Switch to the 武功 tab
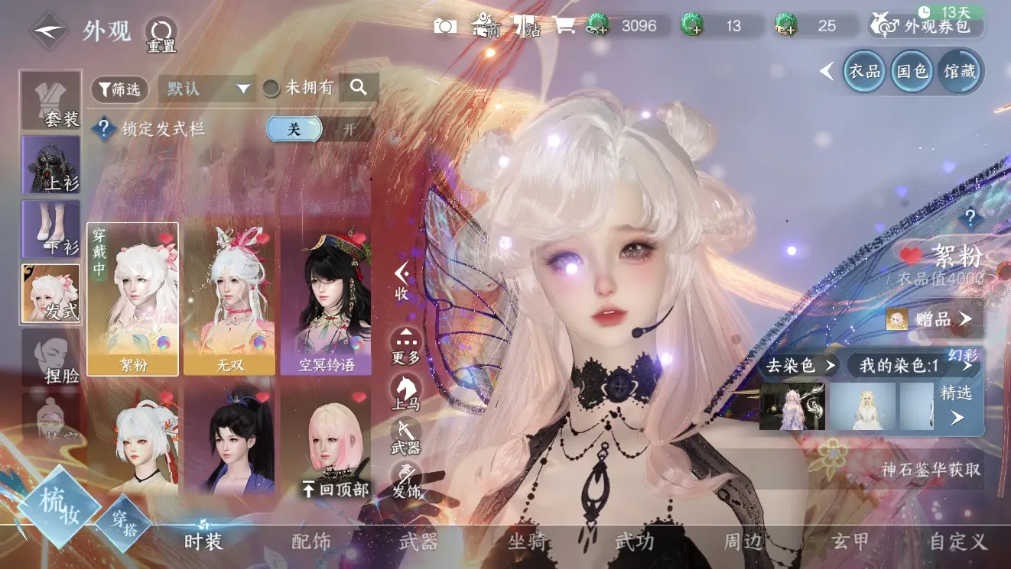 pyautogui.click(x=635, y=541)
